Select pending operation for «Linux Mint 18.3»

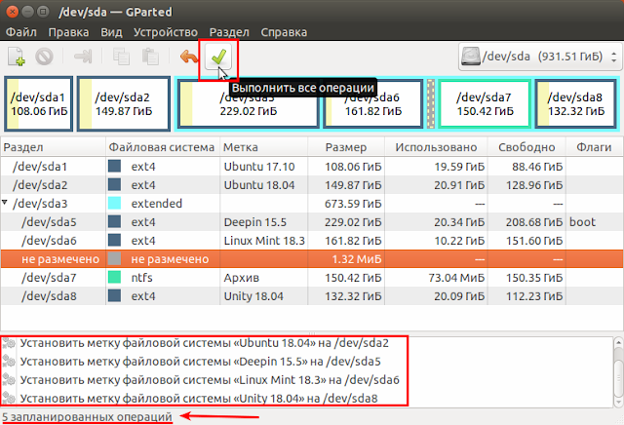click(306, 380)
